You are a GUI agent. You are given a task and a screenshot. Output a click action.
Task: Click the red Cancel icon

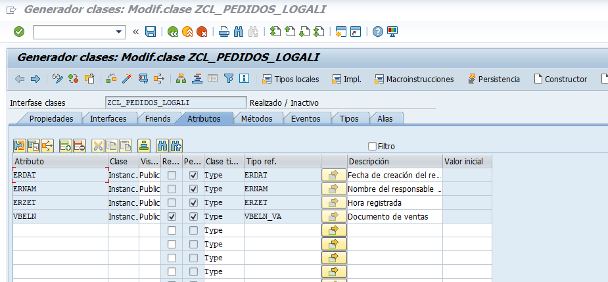click(x=202, y=32)
